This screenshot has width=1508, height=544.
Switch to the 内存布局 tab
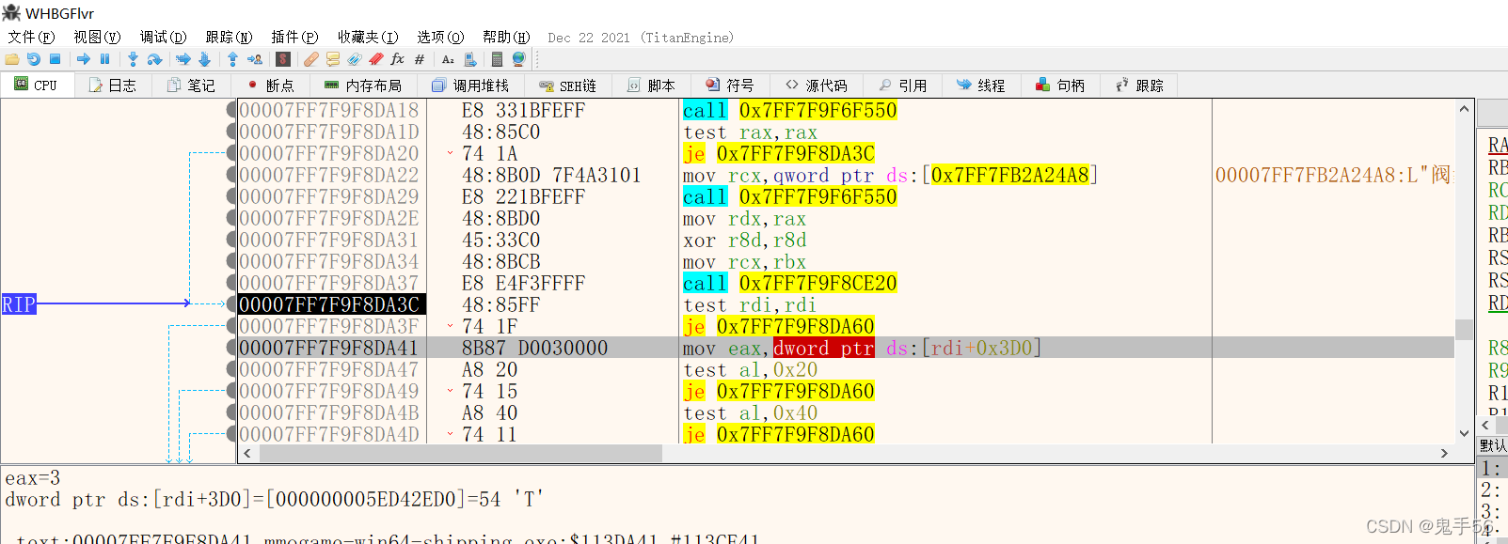(x=363, y=85)
